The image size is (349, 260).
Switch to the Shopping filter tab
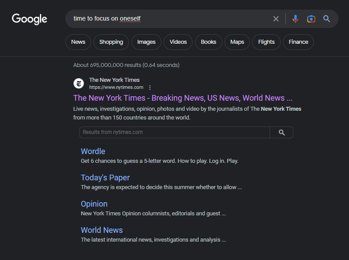point(111,42)
